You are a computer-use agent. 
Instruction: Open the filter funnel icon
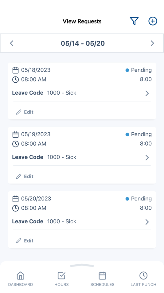(134, 21)
